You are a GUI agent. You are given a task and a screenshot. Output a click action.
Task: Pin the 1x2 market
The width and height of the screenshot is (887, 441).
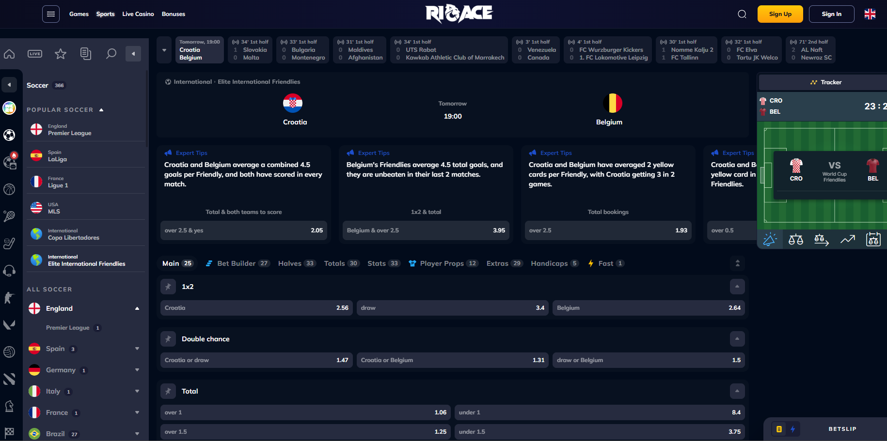coord(168,287)
